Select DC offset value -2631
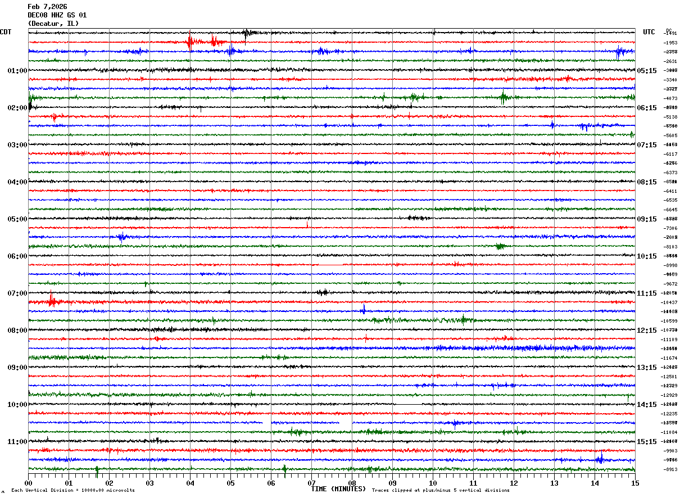The height and width of the screenshot is (498, 680). pos(670,61)
